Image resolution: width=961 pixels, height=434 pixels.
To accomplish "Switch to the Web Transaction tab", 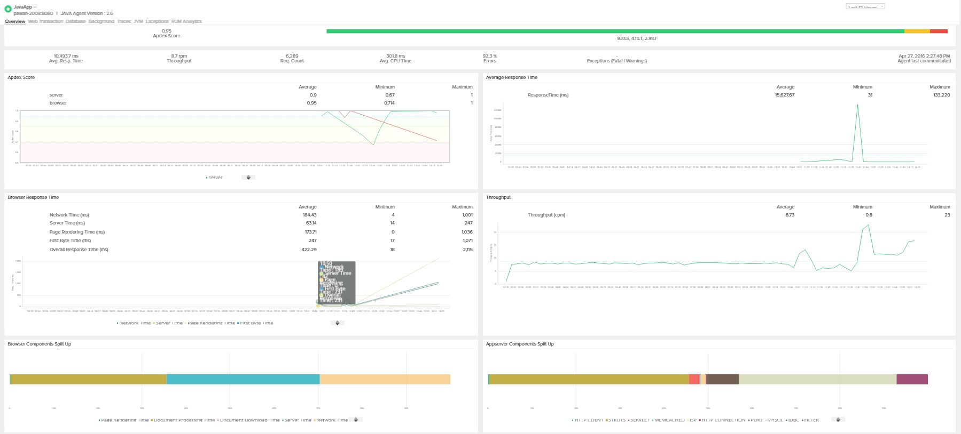I will click(x=45, y=21).
